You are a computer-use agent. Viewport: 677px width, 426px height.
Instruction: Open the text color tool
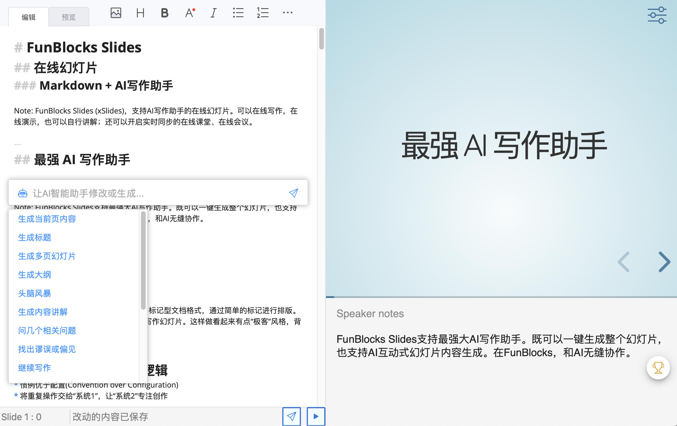[190, 13]
